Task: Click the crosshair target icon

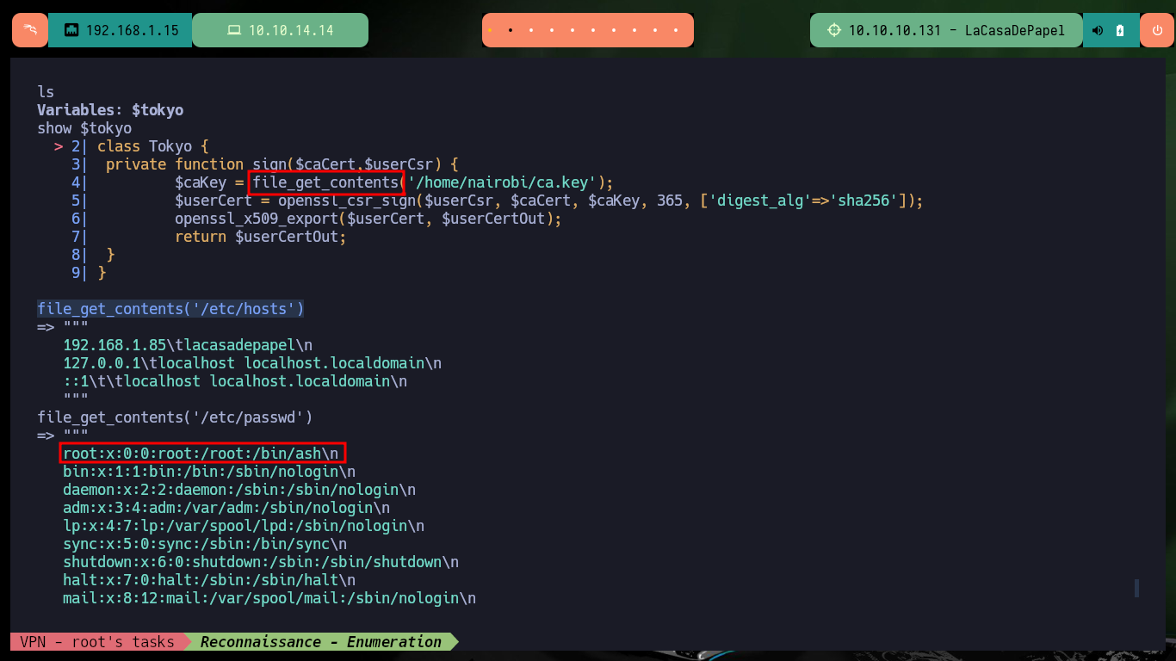Action: [833, 30]
